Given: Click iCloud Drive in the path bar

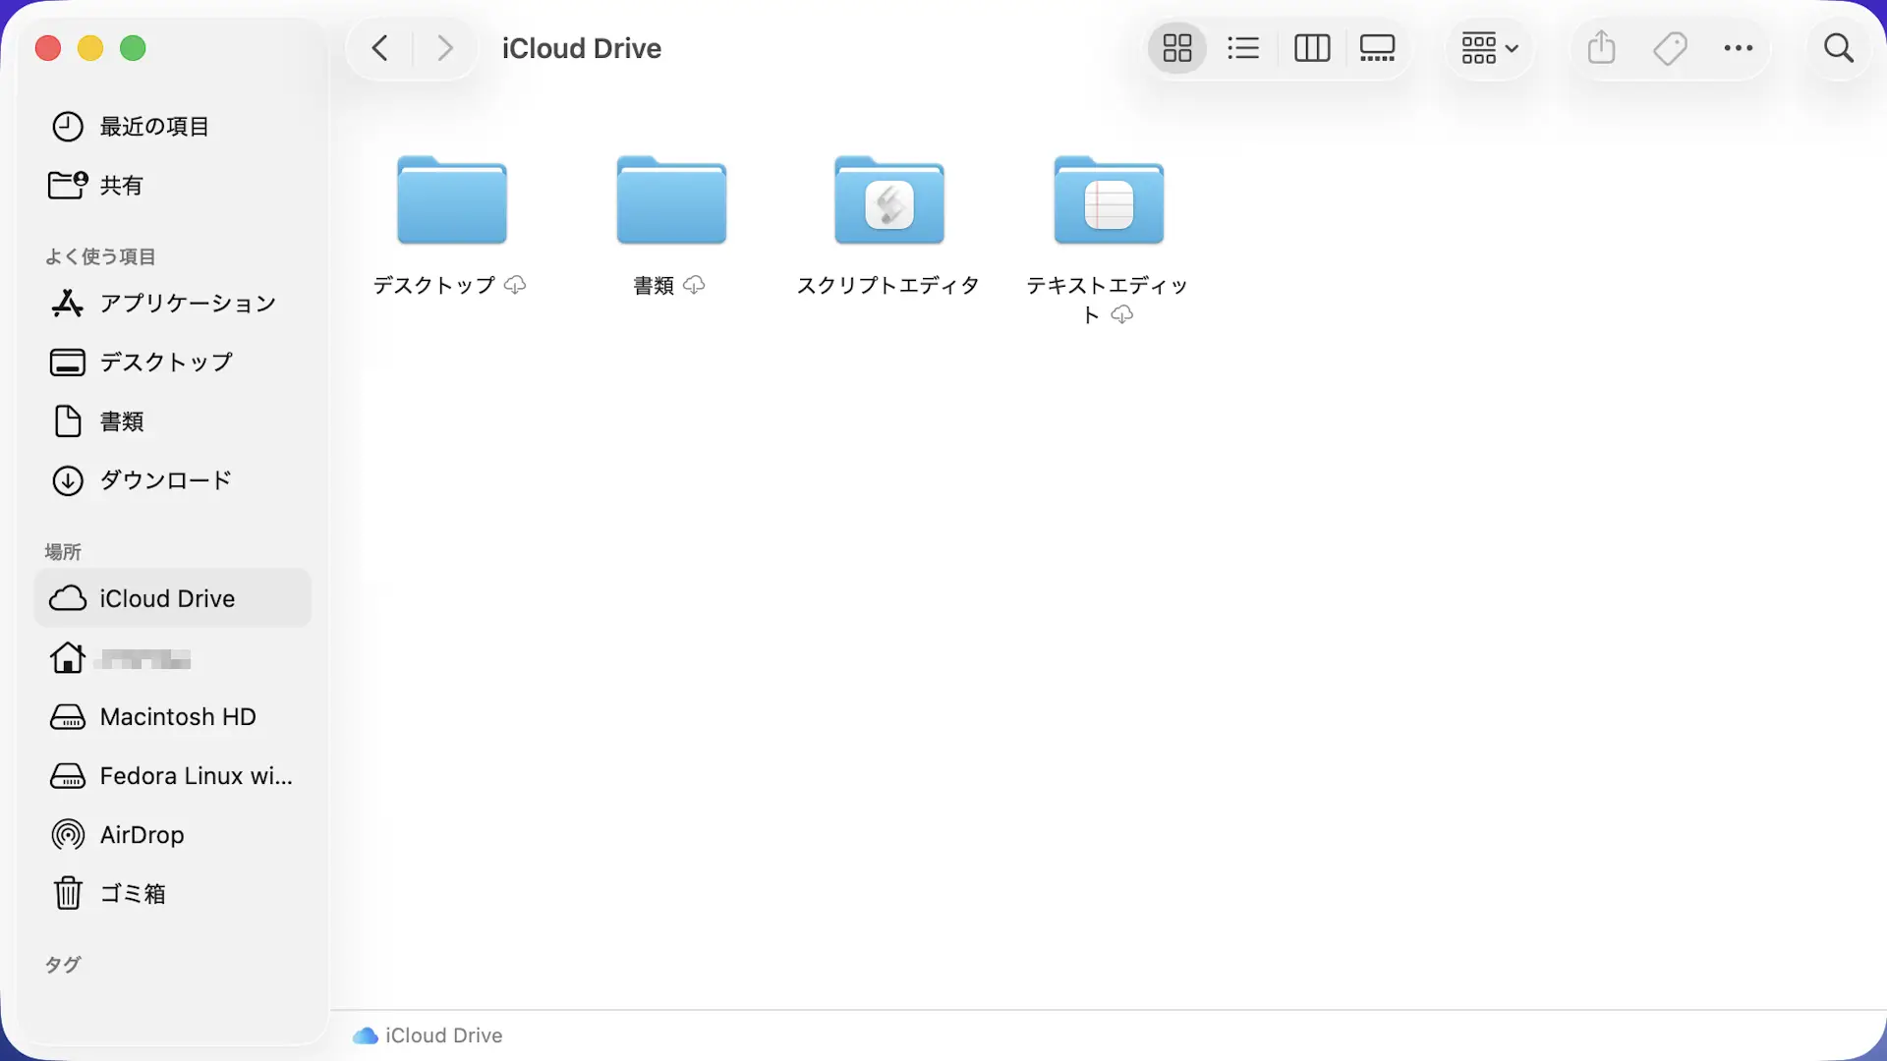Looking at the screenshot, I should 442,1035.
